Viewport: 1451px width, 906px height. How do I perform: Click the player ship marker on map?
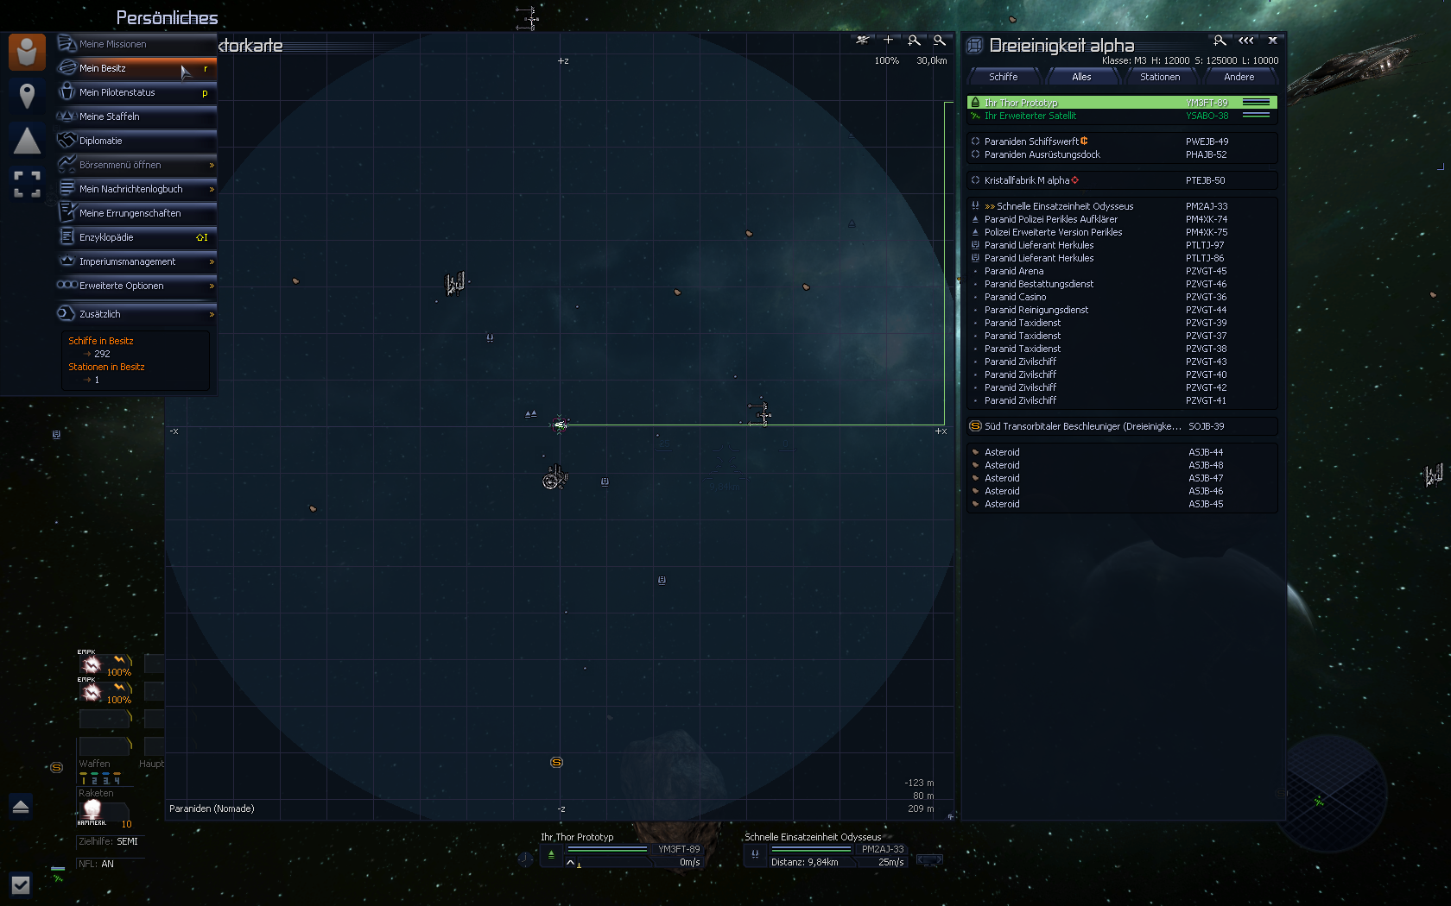coord(560,424)
